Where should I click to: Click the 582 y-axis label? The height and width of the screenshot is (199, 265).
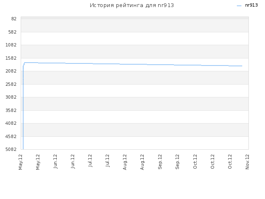pos(12,32)
